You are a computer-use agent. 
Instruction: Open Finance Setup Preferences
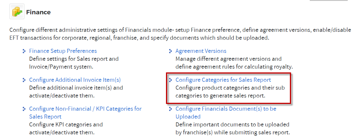[63, 51]
